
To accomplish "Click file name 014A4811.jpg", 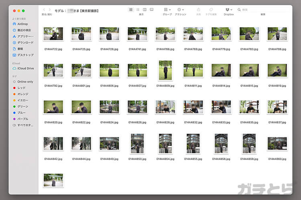I will [x=193, y=86].
